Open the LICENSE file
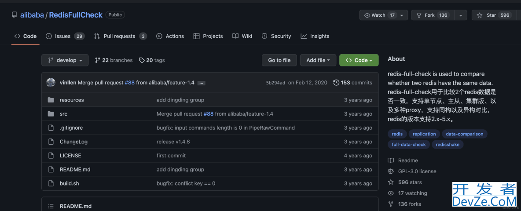 pyautogui.click(x=70, y=156)
